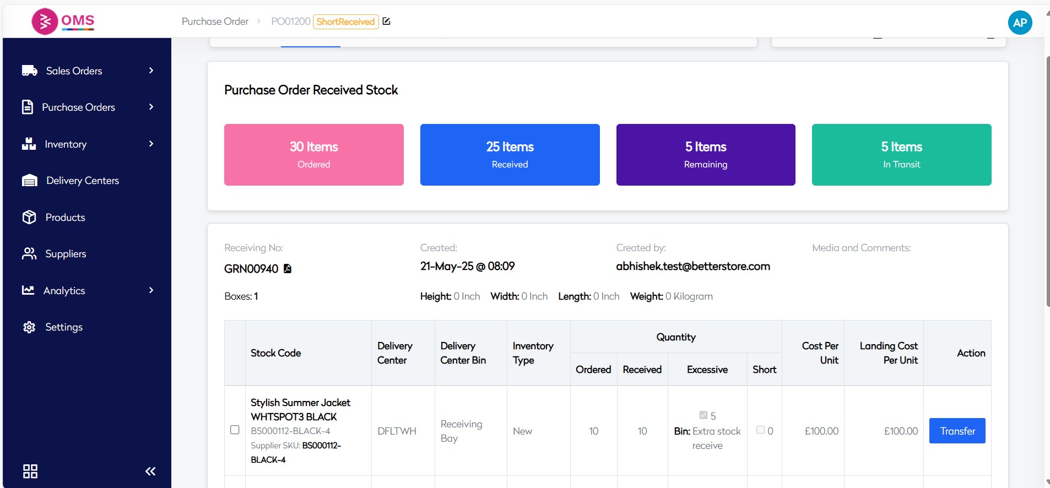Click the Products box icon
This screenshot has width=1050, height=488.
click(29, 217)
